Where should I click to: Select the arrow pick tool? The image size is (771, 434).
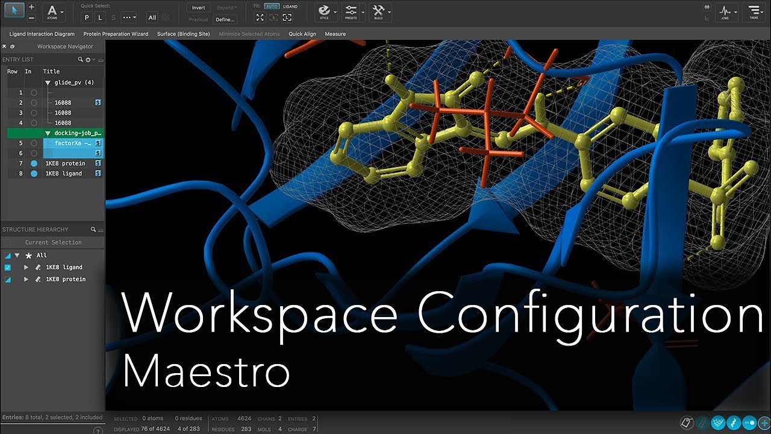15,10
